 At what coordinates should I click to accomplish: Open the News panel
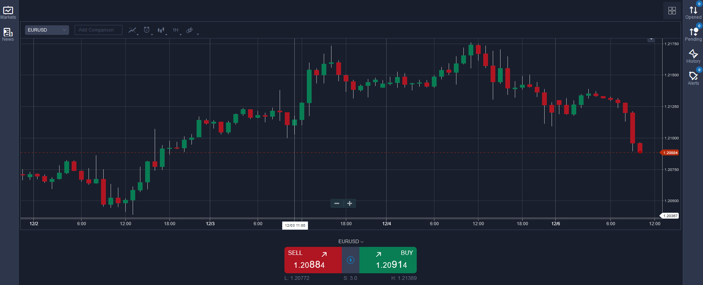coord(8,34)
